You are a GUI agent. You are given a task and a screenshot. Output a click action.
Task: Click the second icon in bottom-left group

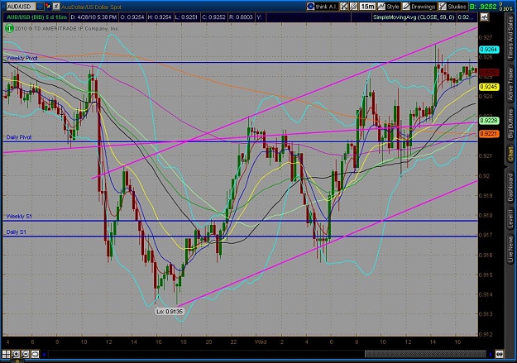pos(16,354)
